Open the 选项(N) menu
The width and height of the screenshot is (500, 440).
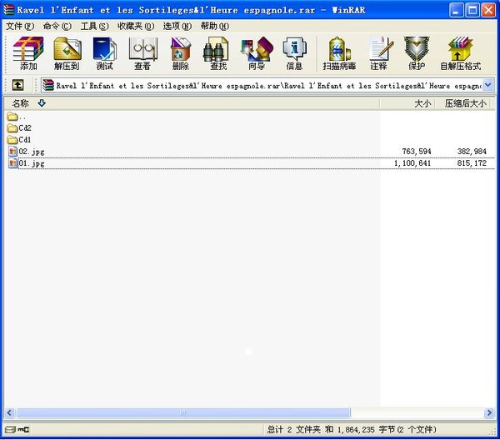tap(177, 26)
